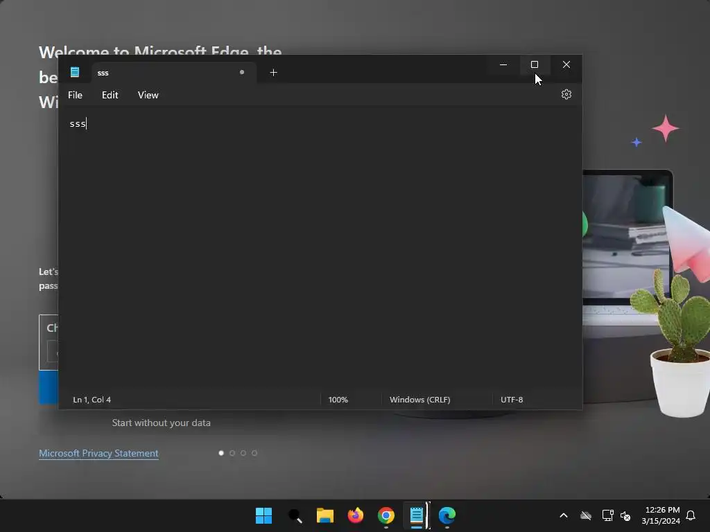Select the first page indicator dot in Edge

(221, 453)
